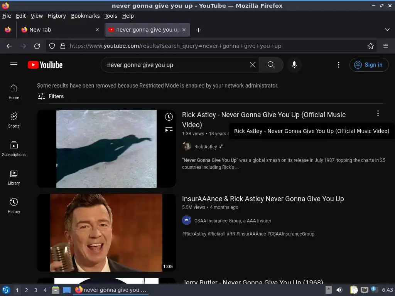Open the Rick Astley shadow thumbnail

coord(106,148)
